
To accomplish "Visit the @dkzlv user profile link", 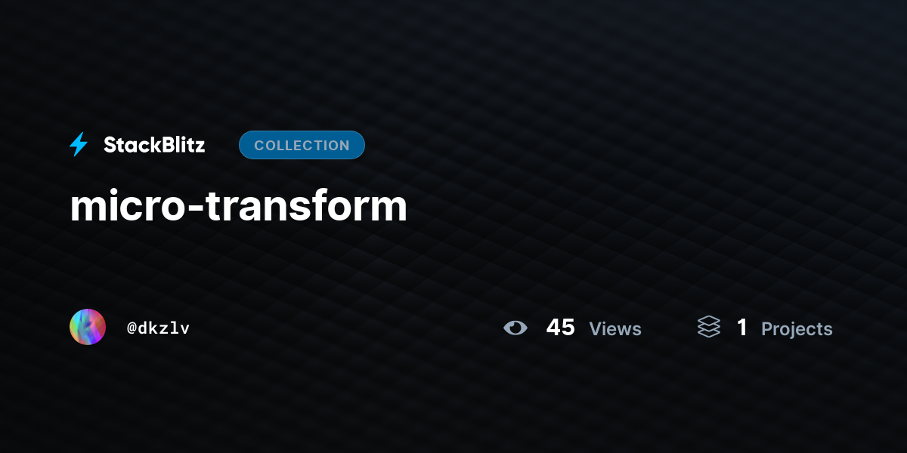I will (158, 328).
